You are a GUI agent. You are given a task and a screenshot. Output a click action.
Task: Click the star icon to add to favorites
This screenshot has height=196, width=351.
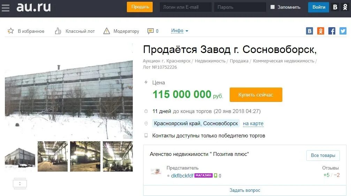[x=10, y=31]
